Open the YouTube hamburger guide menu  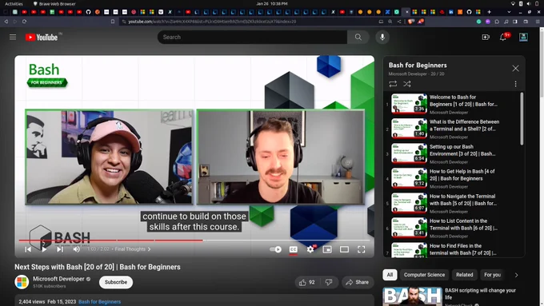click(x=13, y=37)
